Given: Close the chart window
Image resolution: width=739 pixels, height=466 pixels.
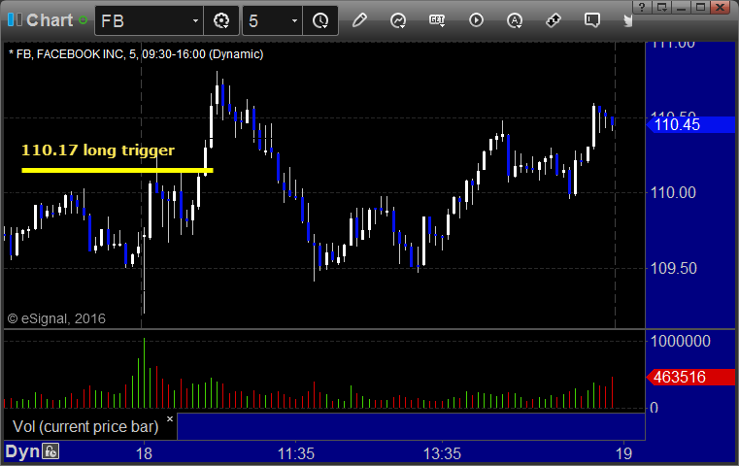Looking at the screenshot, I should [721, 7].
